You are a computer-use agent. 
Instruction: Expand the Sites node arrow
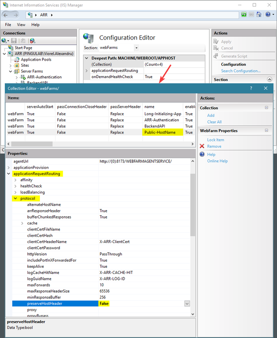(x=10, y=65)
